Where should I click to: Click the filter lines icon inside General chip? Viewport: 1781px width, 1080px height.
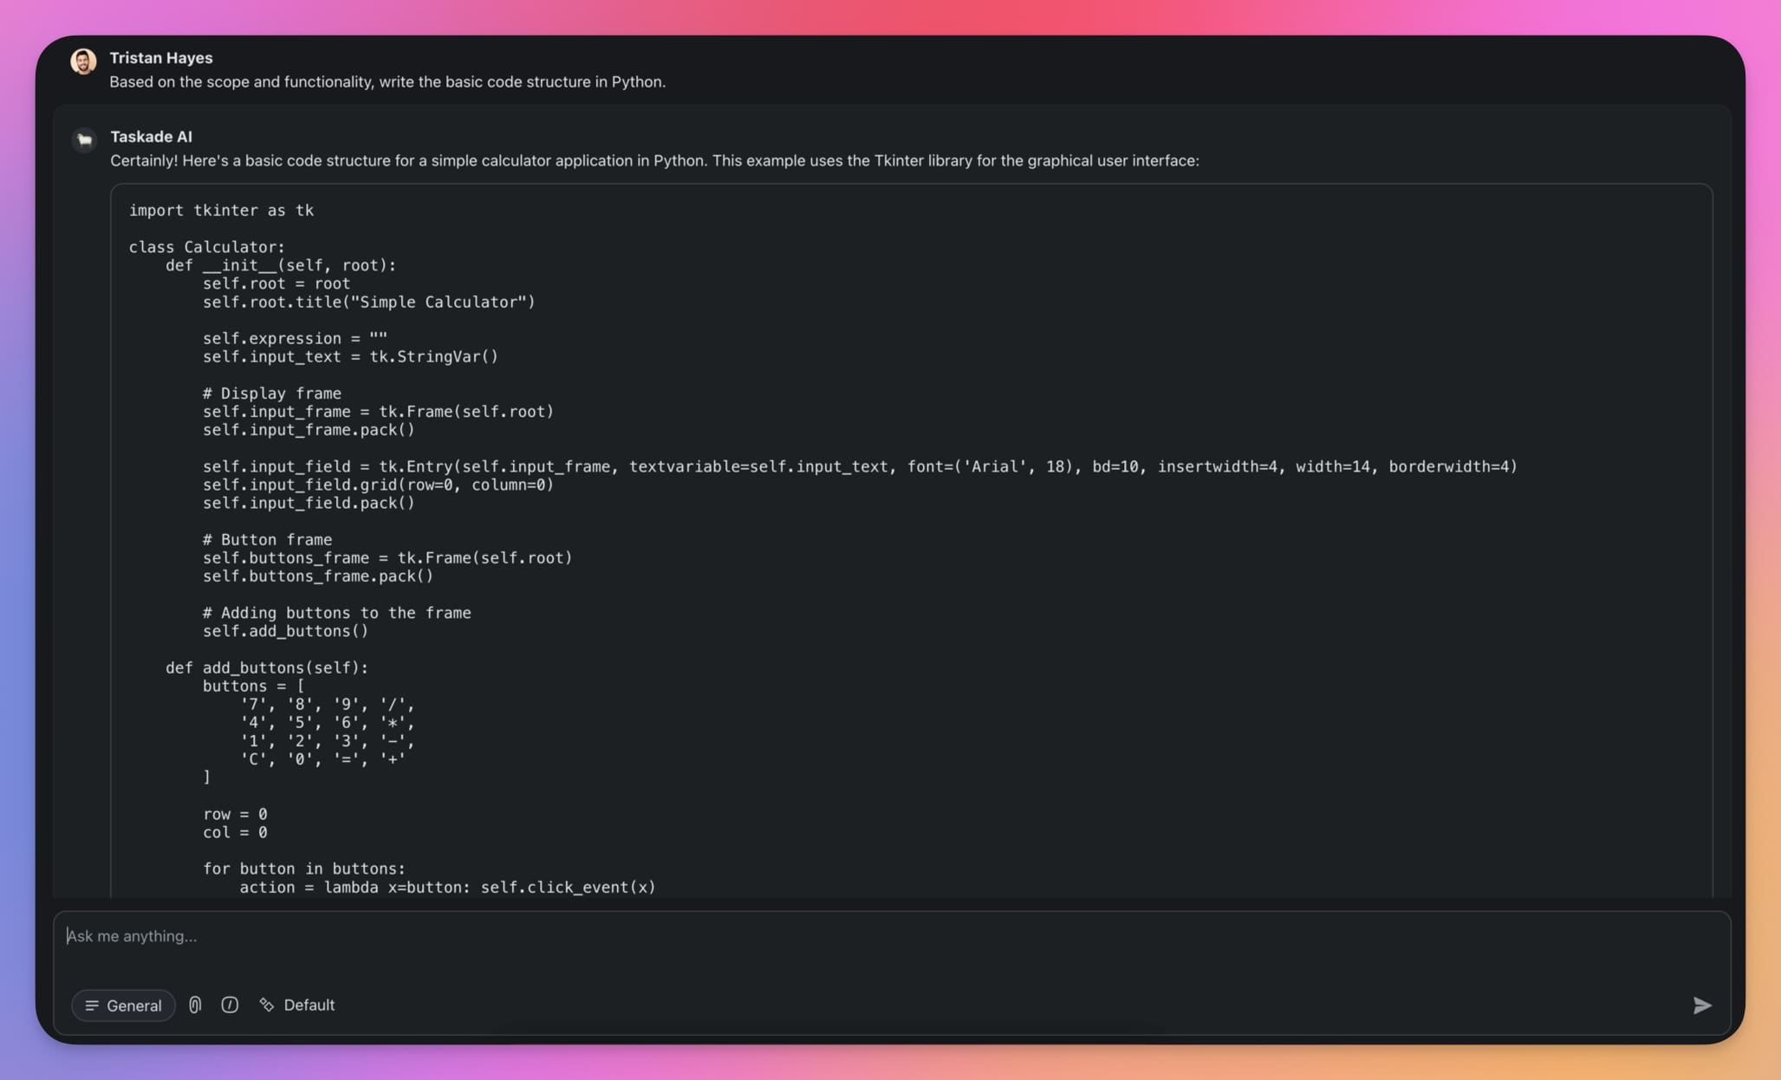pos(93,1005)
